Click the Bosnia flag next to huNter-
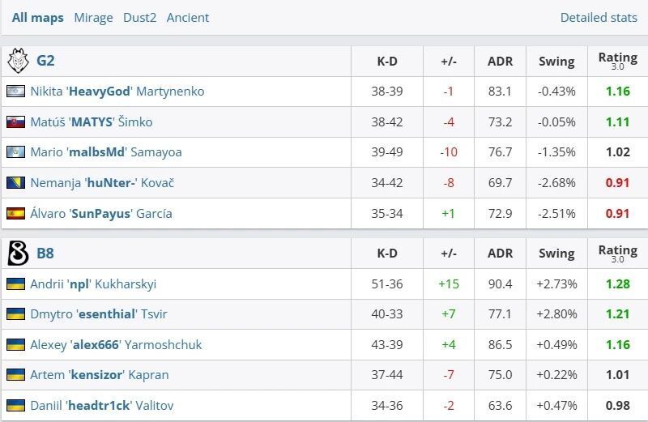The image size is (648, 422). pos(15,183)
